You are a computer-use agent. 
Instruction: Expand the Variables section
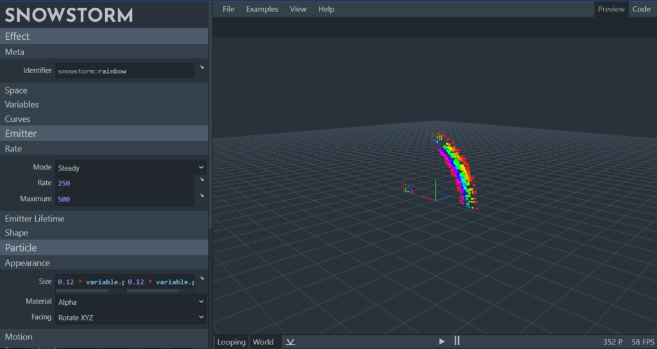click(x=22, y=105)
